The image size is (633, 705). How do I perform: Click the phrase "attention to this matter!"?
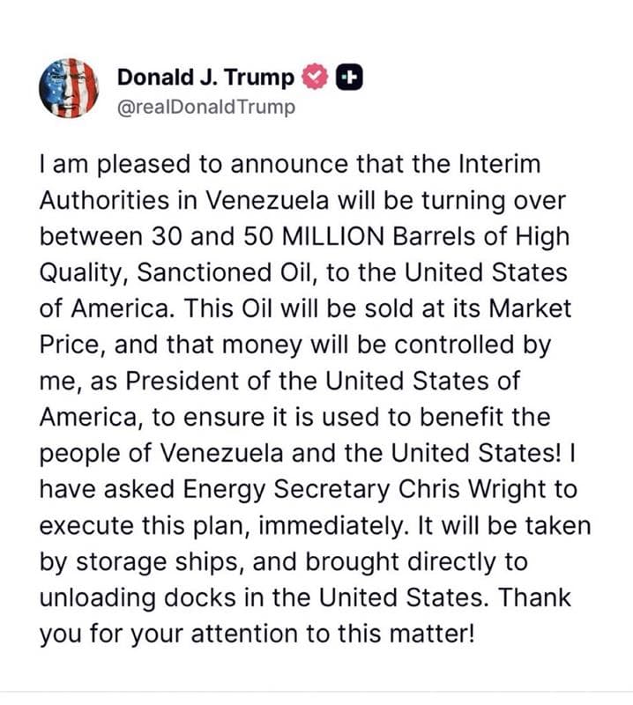(x=289, y=634)
